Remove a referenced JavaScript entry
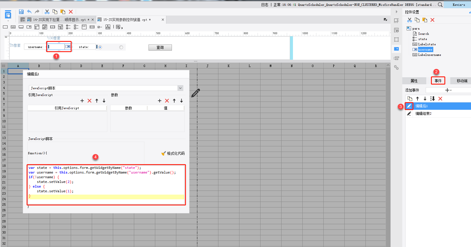Viewport: 471px width, 247px height. click(x=89, y=101)
